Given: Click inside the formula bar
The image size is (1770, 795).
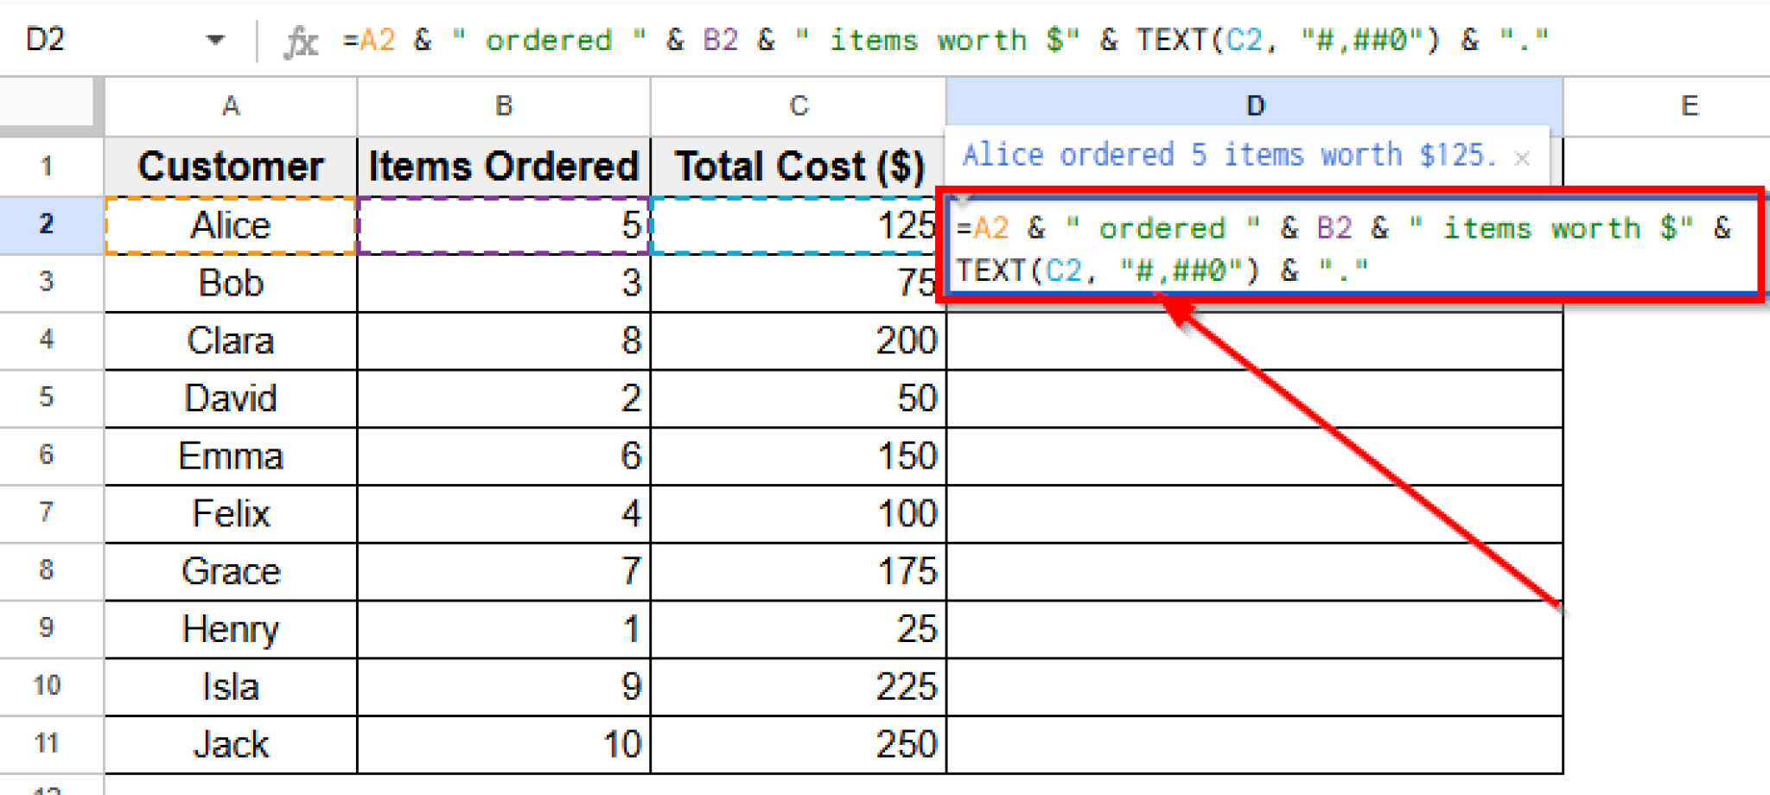Looking at the screenshot, I should tap(864, 39).
